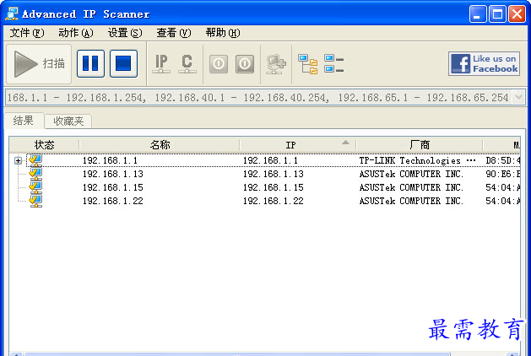Image resolution: width=531 pixels, height=356 pixels.
Task: Click the class C subnet icon
Action: click(187, 63)
